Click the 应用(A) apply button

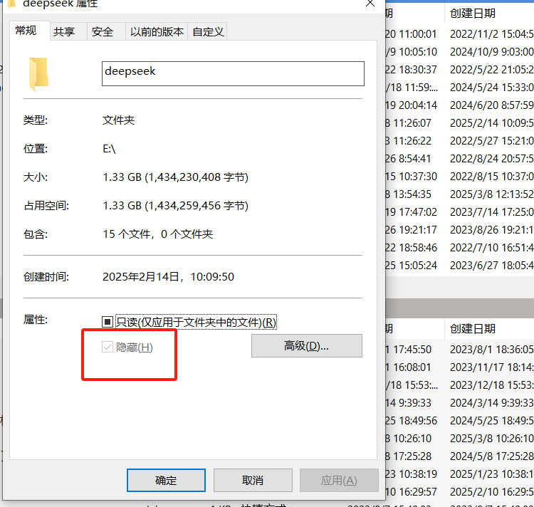(339, 480)
